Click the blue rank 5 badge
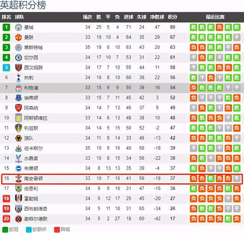The width and height of the screenshot is (244, 233). pos(6,68)
